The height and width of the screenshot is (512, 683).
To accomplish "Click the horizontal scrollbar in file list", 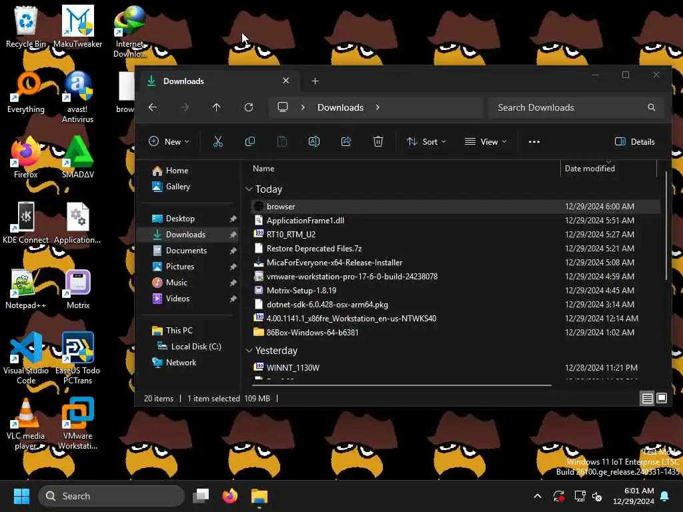I will [402, 385].
